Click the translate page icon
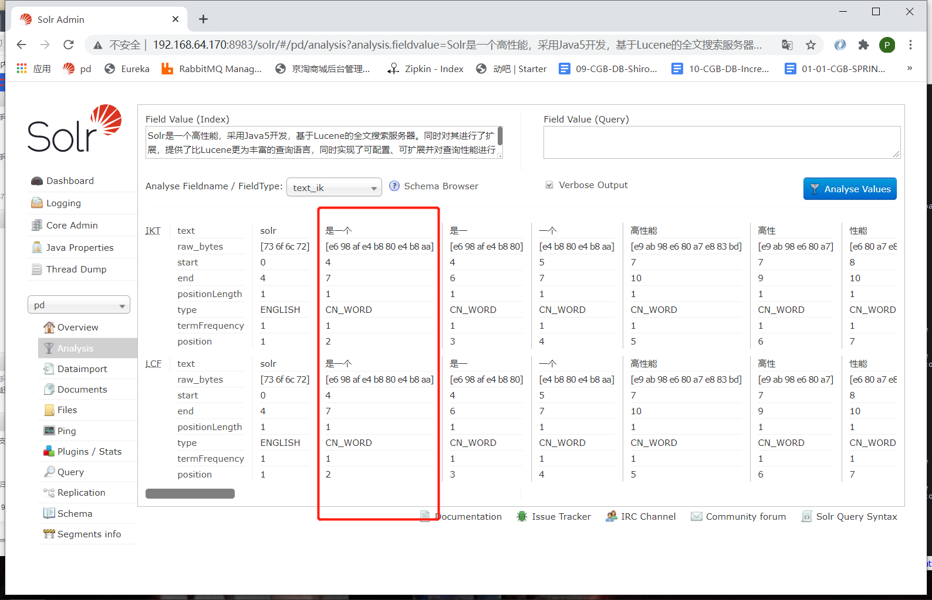 pyautogui.click(x=787, y=45)
